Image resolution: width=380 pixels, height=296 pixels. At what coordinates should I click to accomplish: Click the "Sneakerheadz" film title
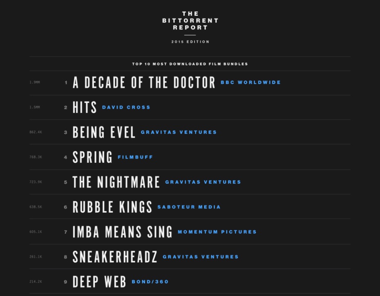click(115, 257)
